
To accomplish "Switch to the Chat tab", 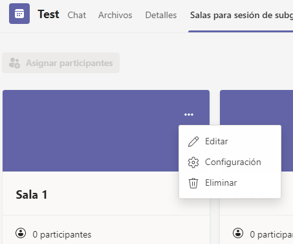I will coord(76,15).
